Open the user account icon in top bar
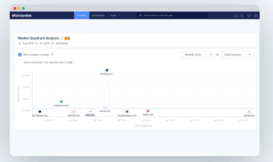The width and height of the screenshot is (273, 162). [256, 16]
